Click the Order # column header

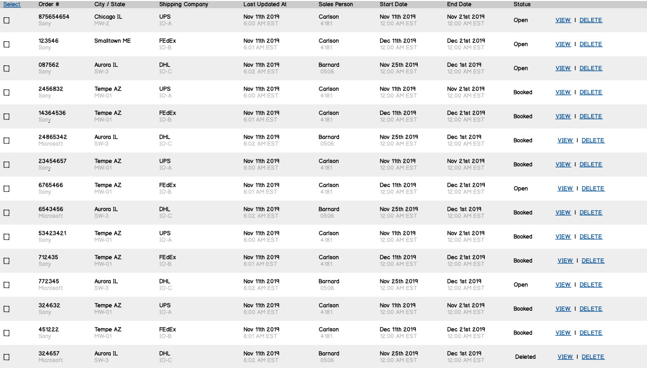49,4
